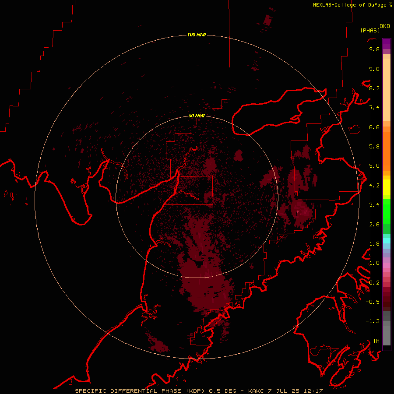Pick the pink band in the color bar
The image size is (394, 394).
pyautogui.click(x=387, y=265)
